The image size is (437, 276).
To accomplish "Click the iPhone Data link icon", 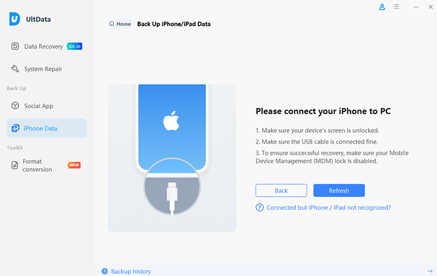I will click(x=15, y=128).
